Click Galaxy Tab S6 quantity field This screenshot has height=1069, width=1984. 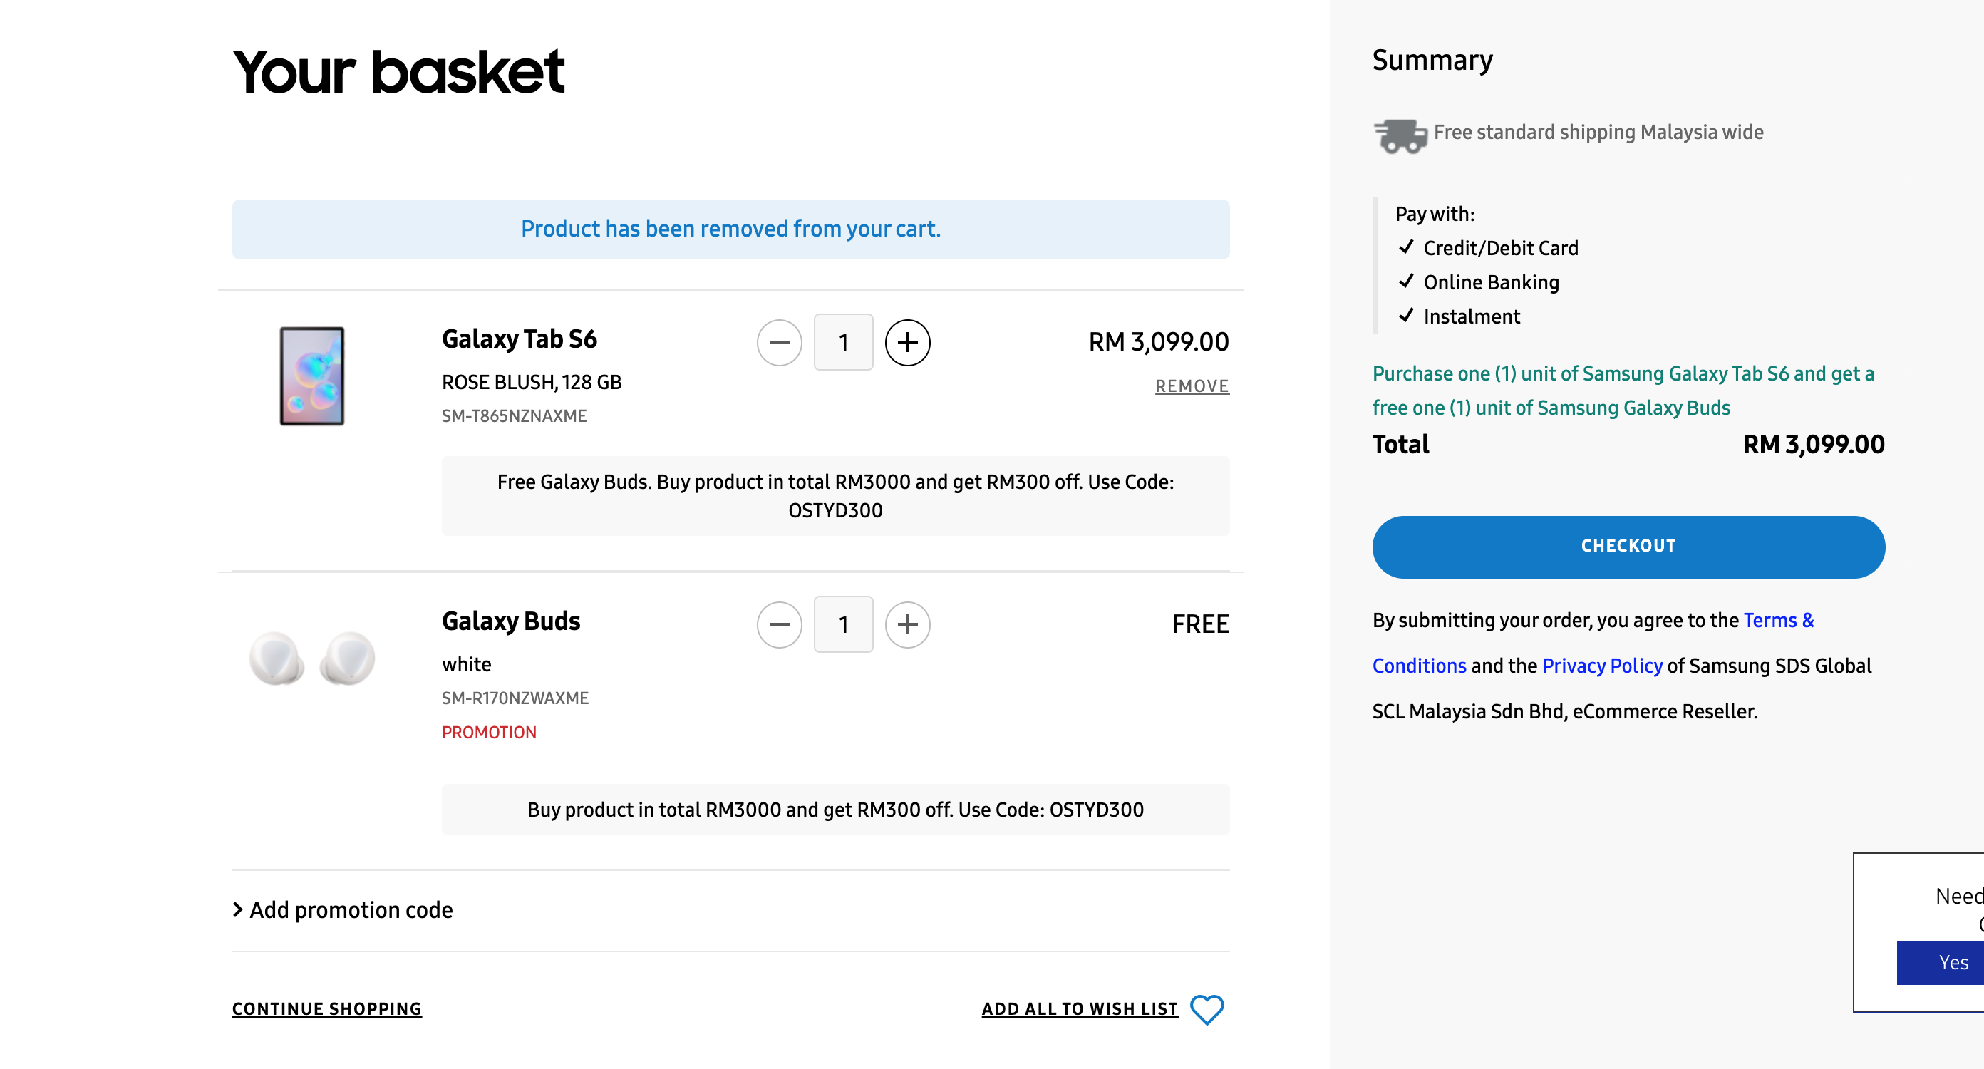coord(843,343)
